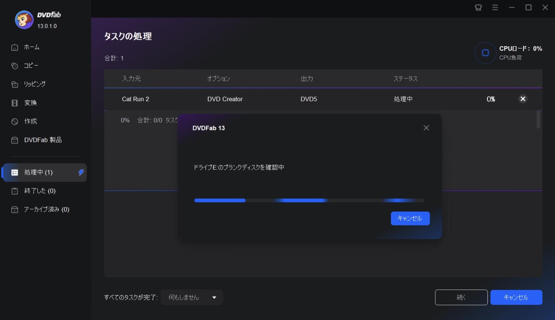555x320 pixels.
Task: Click the オプション column header
Action: pyautogui.click(x=218, y=78)
